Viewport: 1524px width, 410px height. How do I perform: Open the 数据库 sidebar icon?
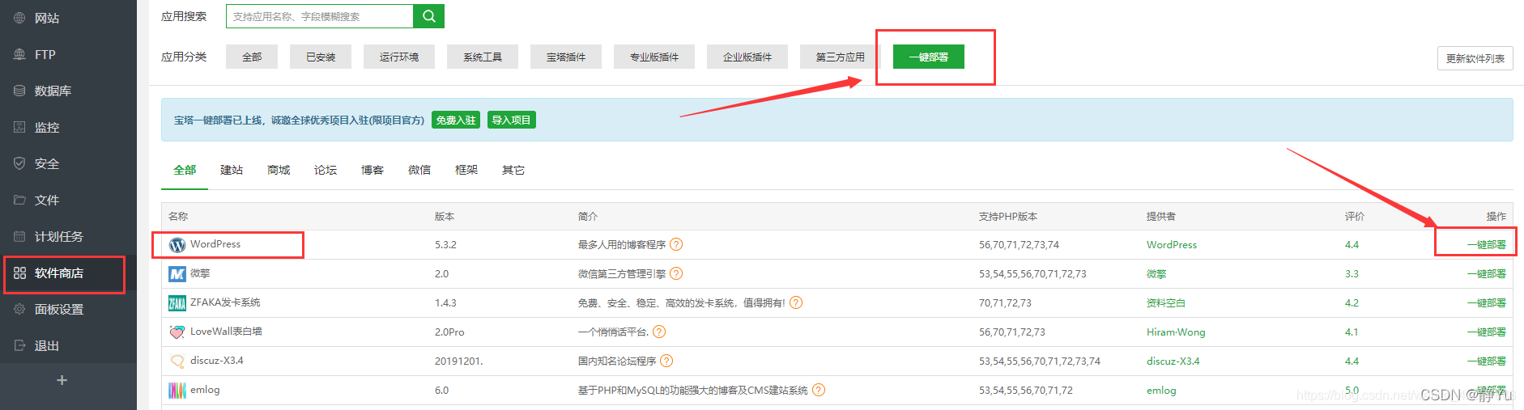point(19,91)
